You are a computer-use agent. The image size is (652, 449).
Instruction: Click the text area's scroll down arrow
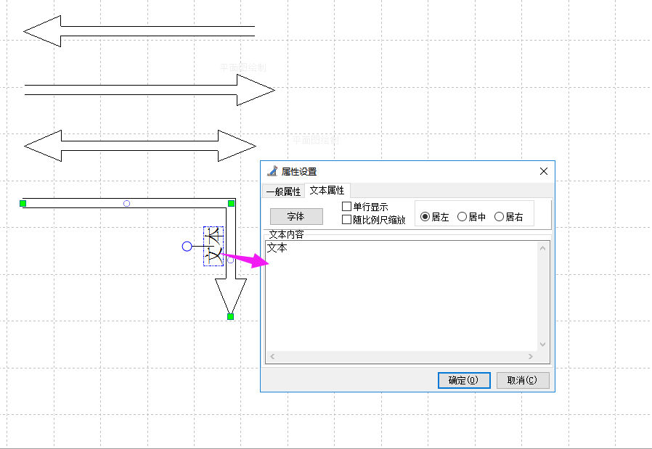coord(542,345)
